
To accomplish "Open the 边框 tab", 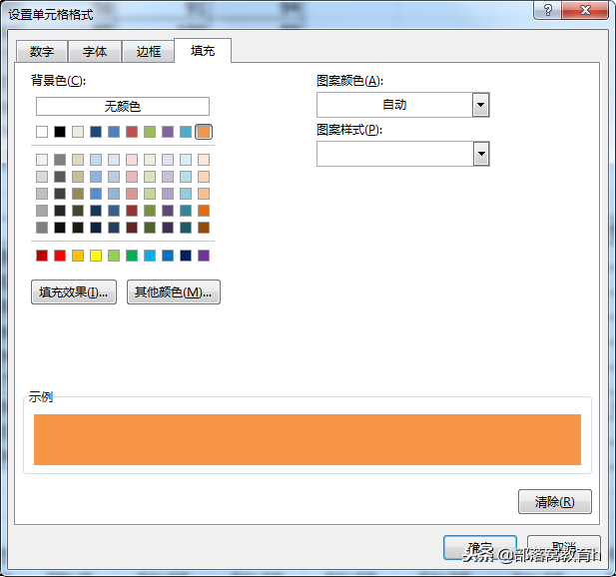I will coord(148,52).
